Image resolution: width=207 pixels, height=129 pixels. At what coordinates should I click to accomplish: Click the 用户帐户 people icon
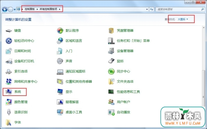pos(111,102)
